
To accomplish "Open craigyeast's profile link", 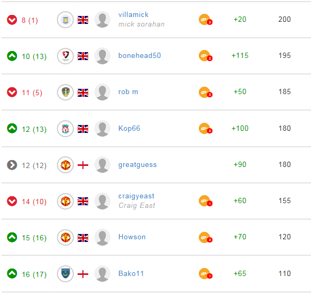I will [136, 196].
